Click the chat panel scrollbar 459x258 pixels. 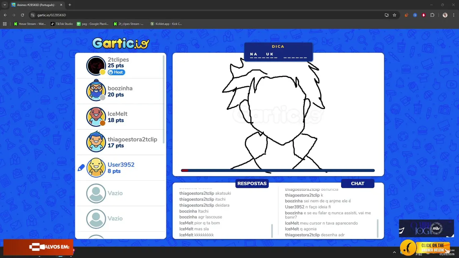378,228
